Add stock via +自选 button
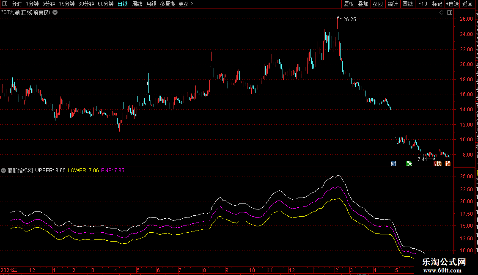This screenshot has height=275, width=478. click(x=452, y=4)
